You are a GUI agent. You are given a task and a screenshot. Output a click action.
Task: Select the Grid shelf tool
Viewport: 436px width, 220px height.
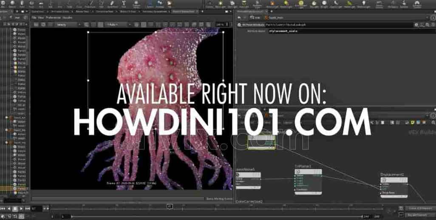pyautogui.click(x=41, y=3)
